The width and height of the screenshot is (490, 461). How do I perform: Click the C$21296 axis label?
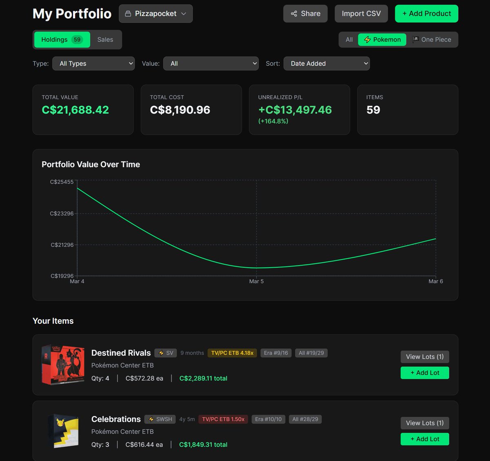pyautogui.click(x=62, y=245)
